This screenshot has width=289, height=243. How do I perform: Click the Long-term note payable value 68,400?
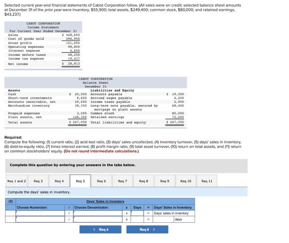click(178, 105)
